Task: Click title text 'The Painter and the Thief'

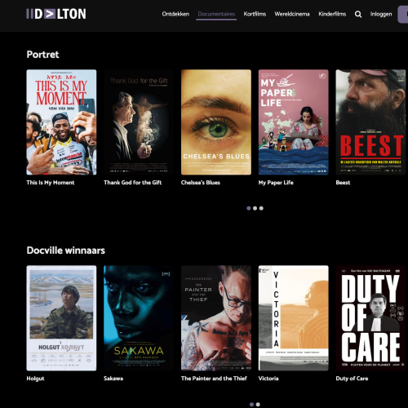Action: point(214,379)
